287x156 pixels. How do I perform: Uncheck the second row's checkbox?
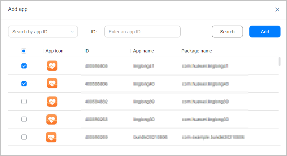pos(24,84)
